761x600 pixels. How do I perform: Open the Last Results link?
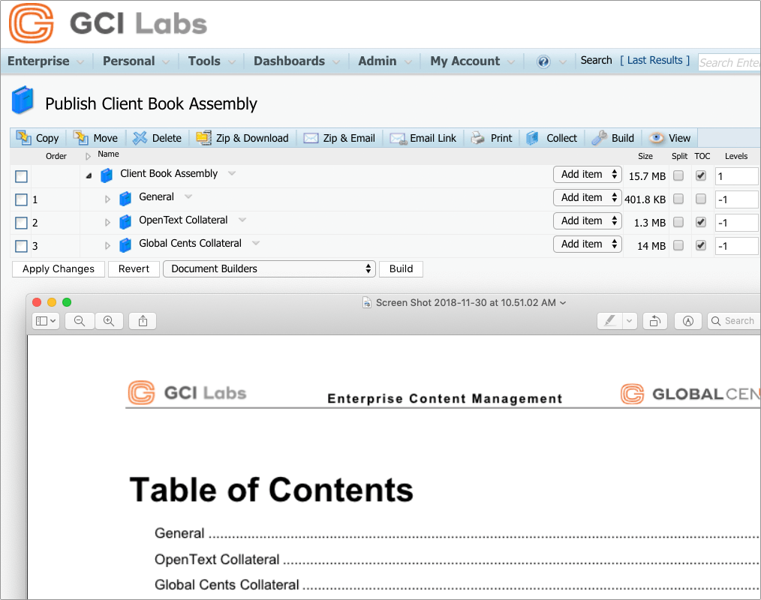pyautogui.click(x=654, y=60)
